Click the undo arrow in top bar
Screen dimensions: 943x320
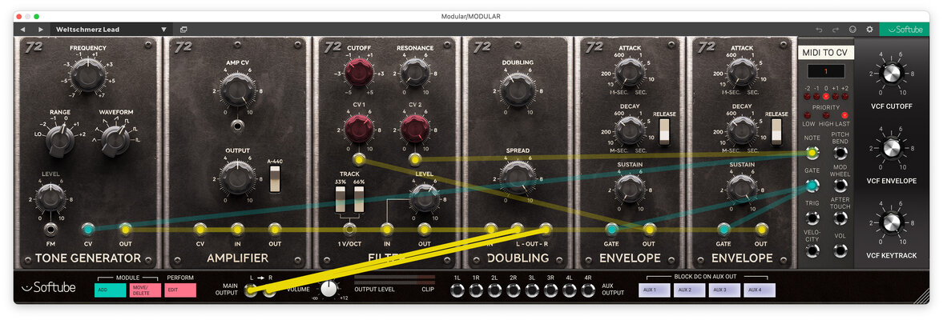819,30
